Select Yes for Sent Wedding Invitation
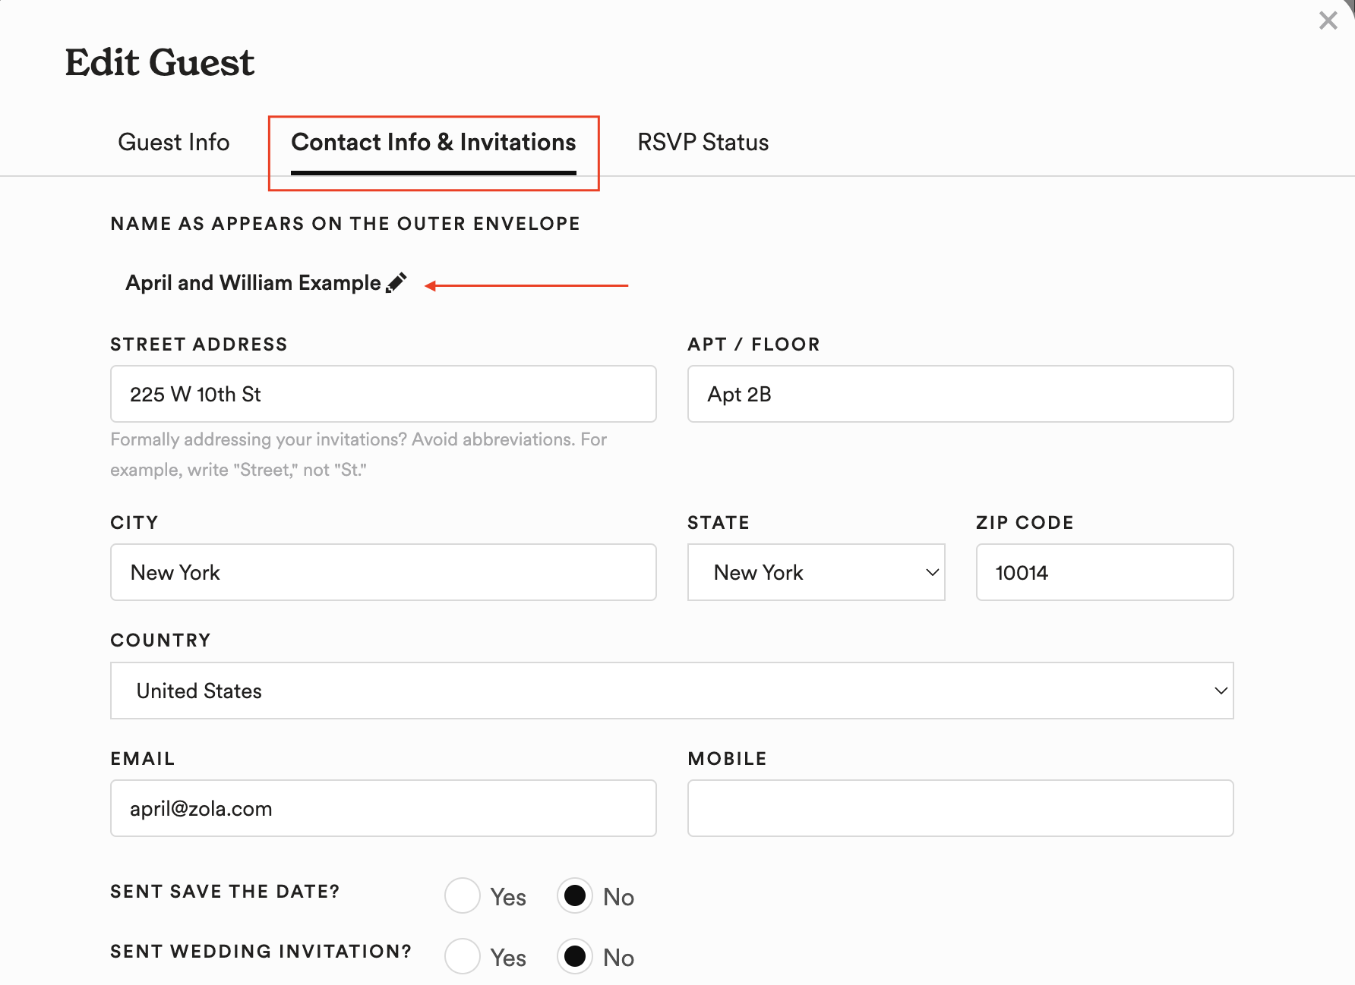 [463, 957]
